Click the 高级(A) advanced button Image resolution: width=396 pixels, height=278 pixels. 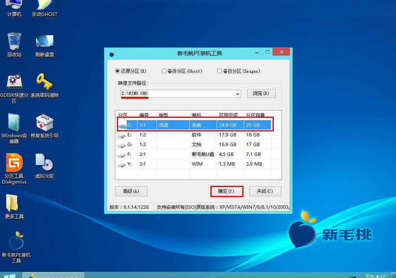click(x=131, y=191)
